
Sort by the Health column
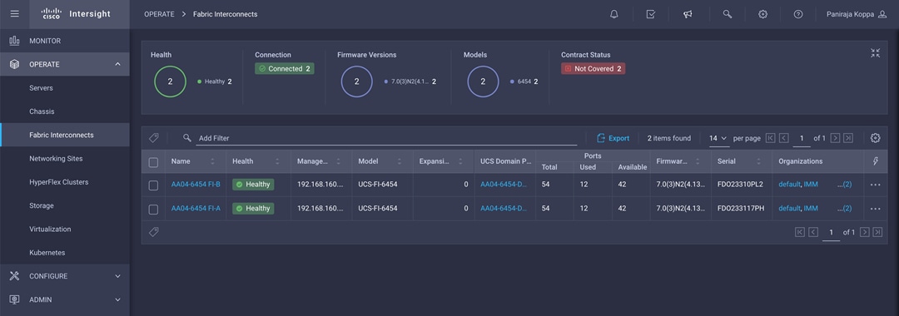(277, 161)
